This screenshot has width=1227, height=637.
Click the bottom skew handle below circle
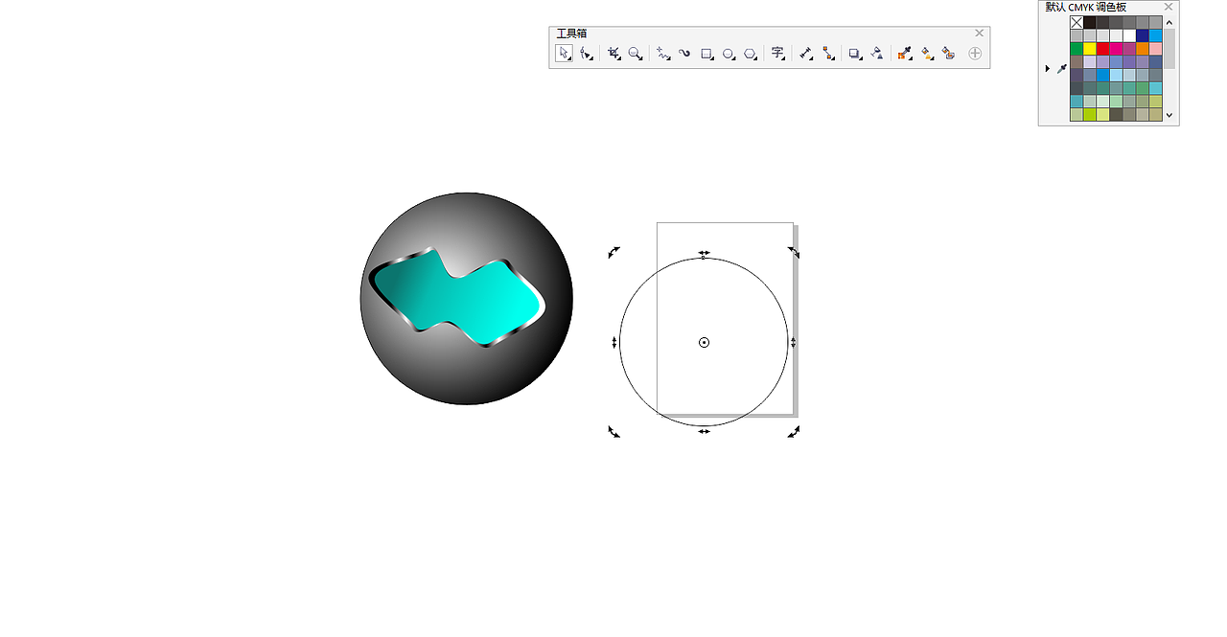point(704,432)
